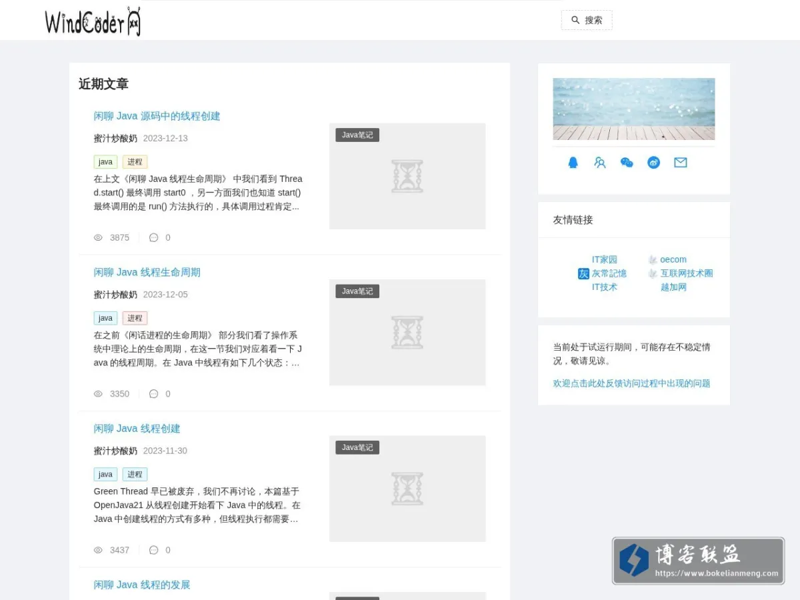Click excerpt starting 在上文《闲聊 Java 线程生命周期》
800x600 pixels.
coord(198,193)
